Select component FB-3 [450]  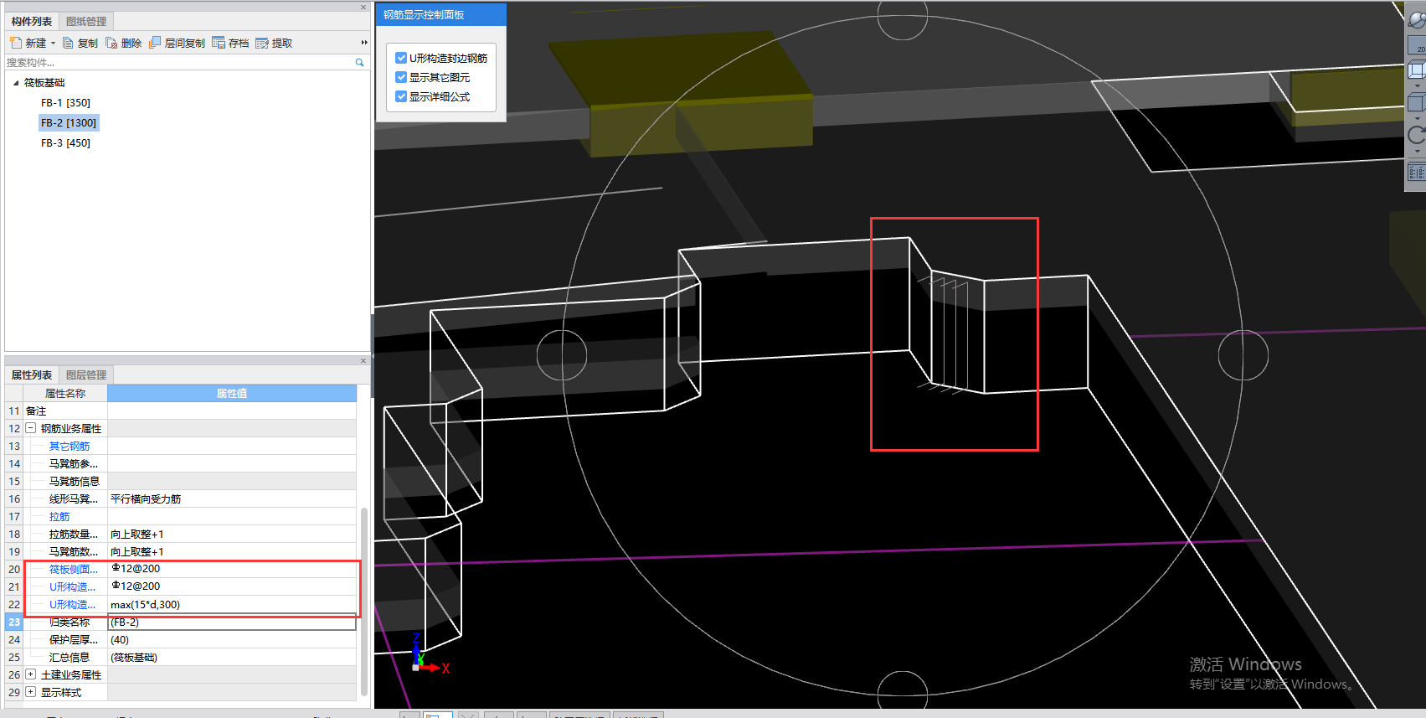[65, 143]
